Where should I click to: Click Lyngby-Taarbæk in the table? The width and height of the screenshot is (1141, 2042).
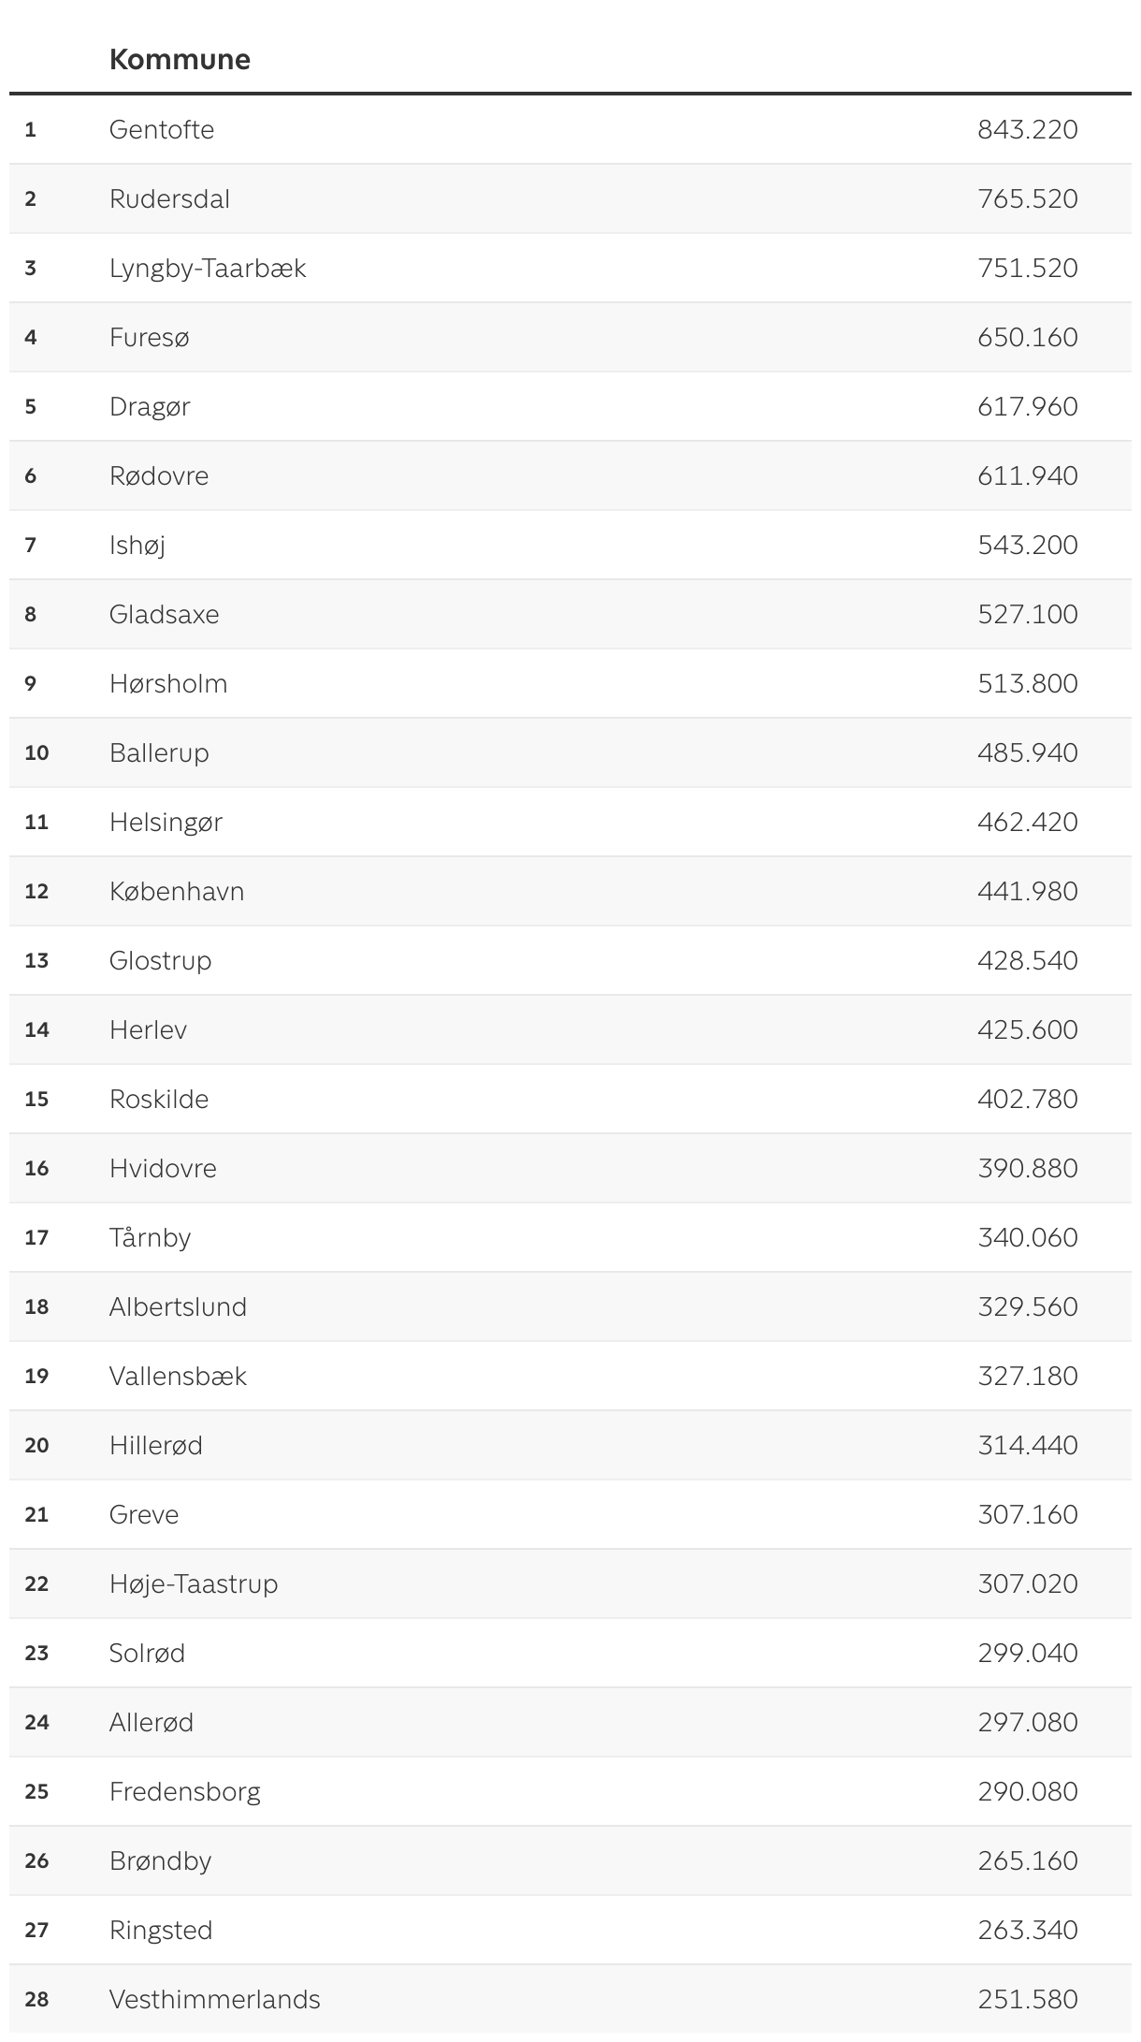pos(208,268)
